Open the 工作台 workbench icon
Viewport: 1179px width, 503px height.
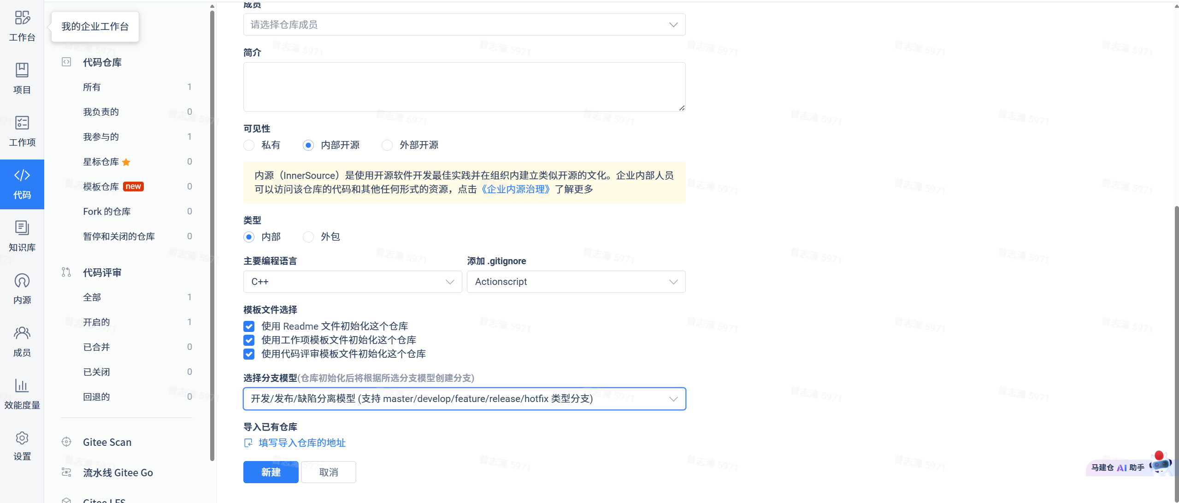(x=22, y=18)
